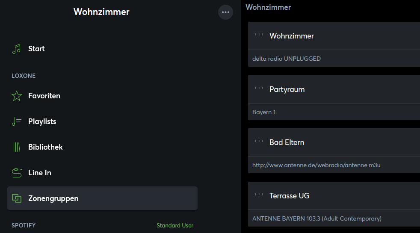Screen dimensions: 420x233
Task: Open the three-dot more options menu
Action: pos(225,12)
